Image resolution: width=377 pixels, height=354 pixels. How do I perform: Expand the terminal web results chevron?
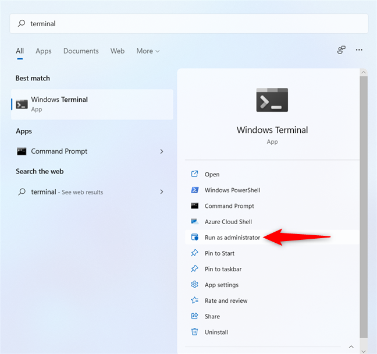[x=162, y=192]
